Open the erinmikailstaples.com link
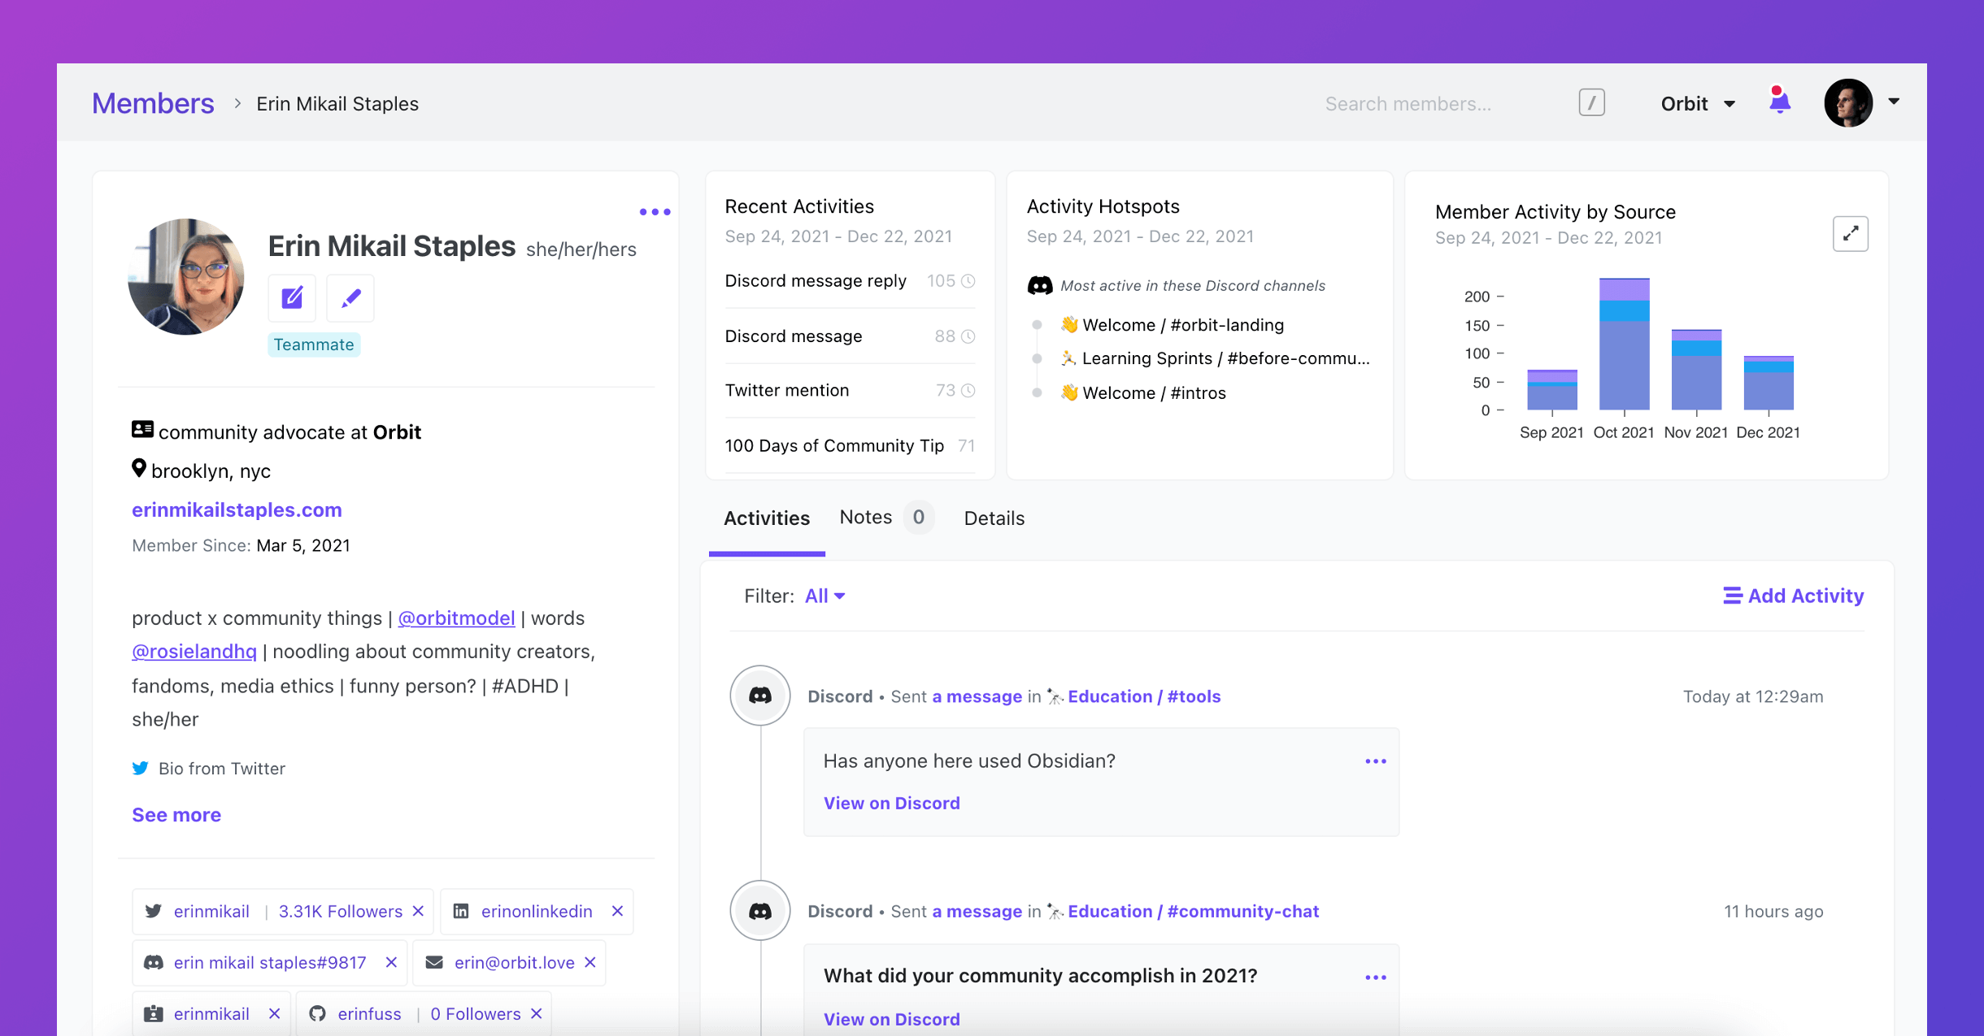 (237, 509)
